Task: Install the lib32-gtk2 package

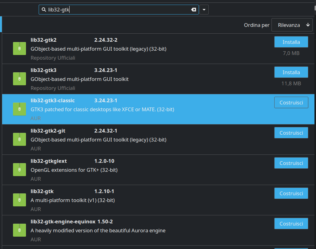Action: 291,42
